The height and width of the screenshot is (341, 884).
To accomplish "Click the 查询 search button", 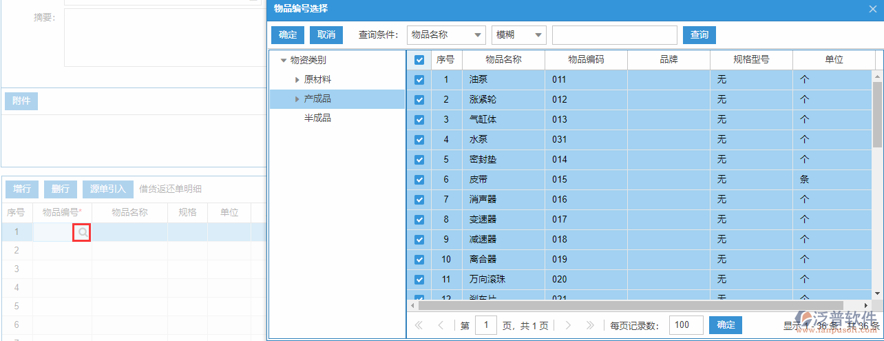I will coord(699,35).
